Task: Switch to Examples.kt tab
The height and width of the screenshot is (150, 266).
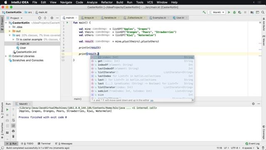Action: click(x=159, y=17)
